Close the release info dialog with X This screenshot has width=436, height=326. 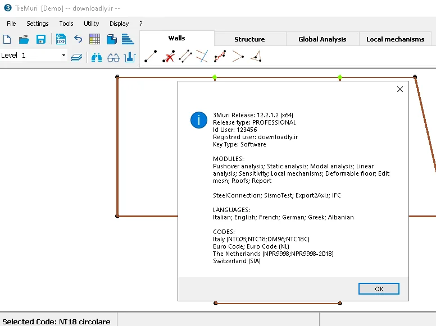(400, 89)
